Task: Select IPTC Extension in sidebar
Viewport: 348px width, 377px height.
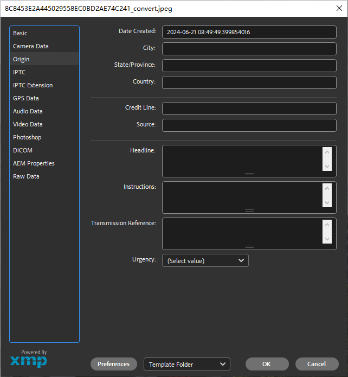Action: point(33,86)
